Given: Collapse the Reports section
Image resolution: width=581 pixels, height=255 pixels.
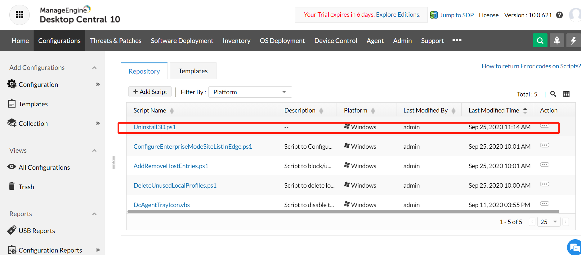Looking at the screenshot, I should point(94,214).
